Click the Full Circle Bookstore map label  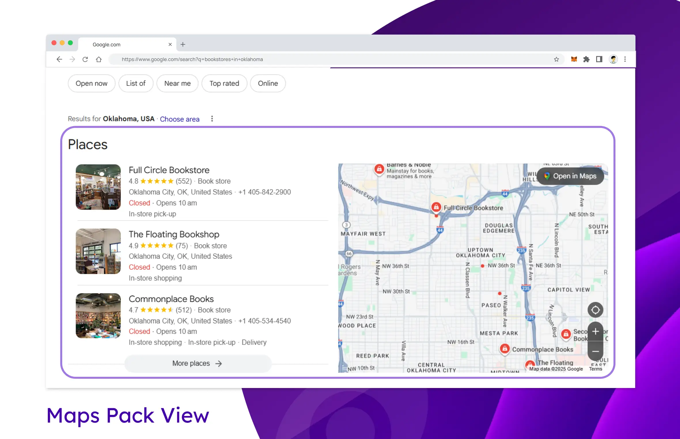point(473,208)
